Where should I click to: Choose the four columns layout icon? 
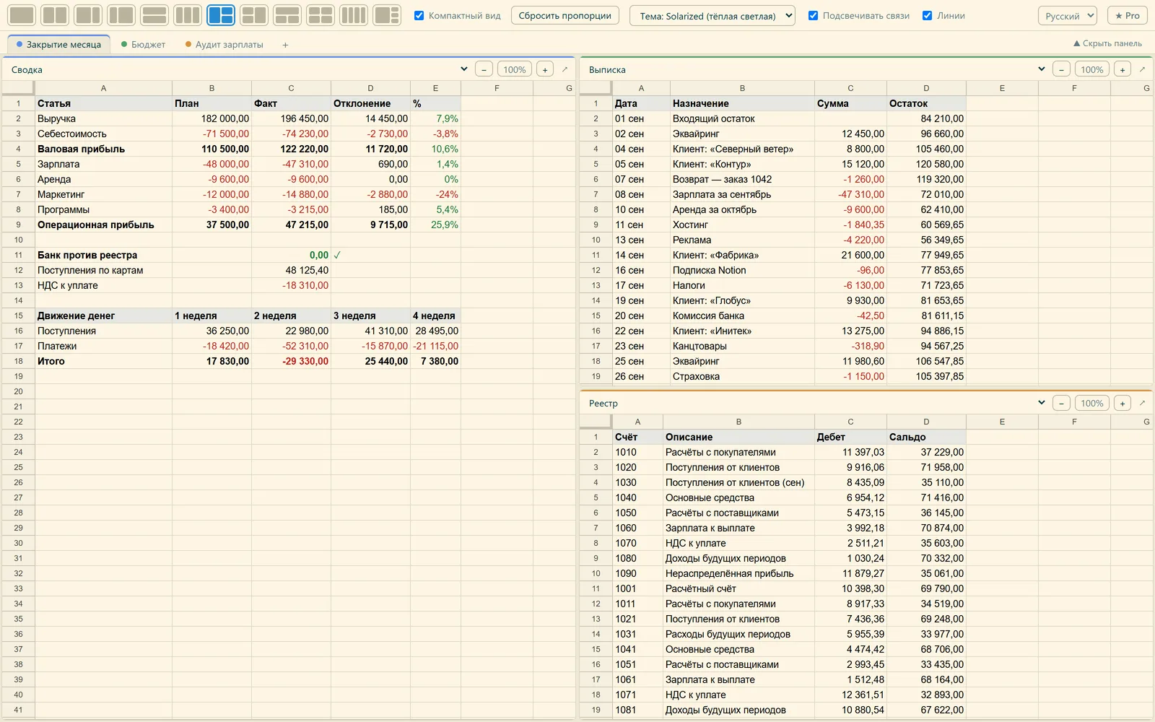[354, 15]
